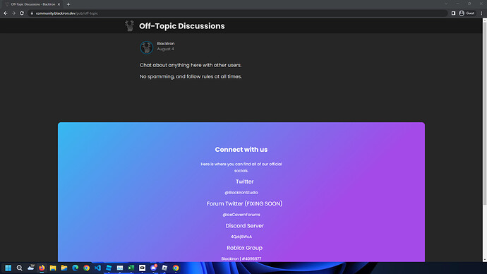Click the Blackiron author name
Viewport: 487px width, 274px height.
click(x=166, y=44)
